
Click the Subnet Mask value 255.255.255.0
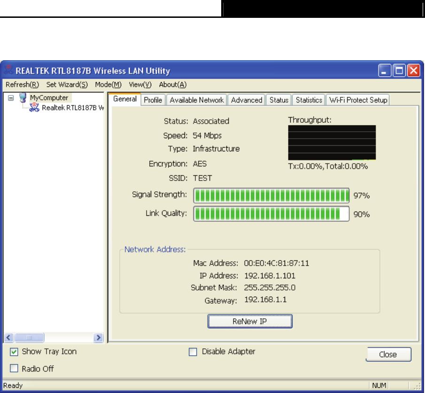(270, 288)
